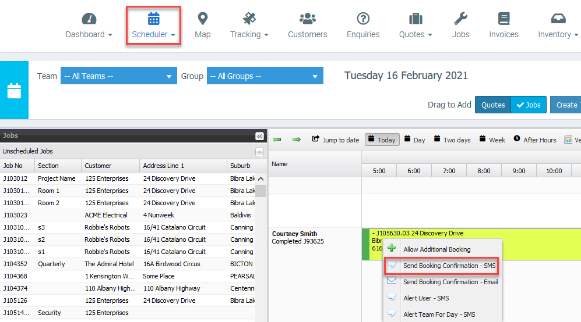Go to previous day green arrow

pos(277,139)
